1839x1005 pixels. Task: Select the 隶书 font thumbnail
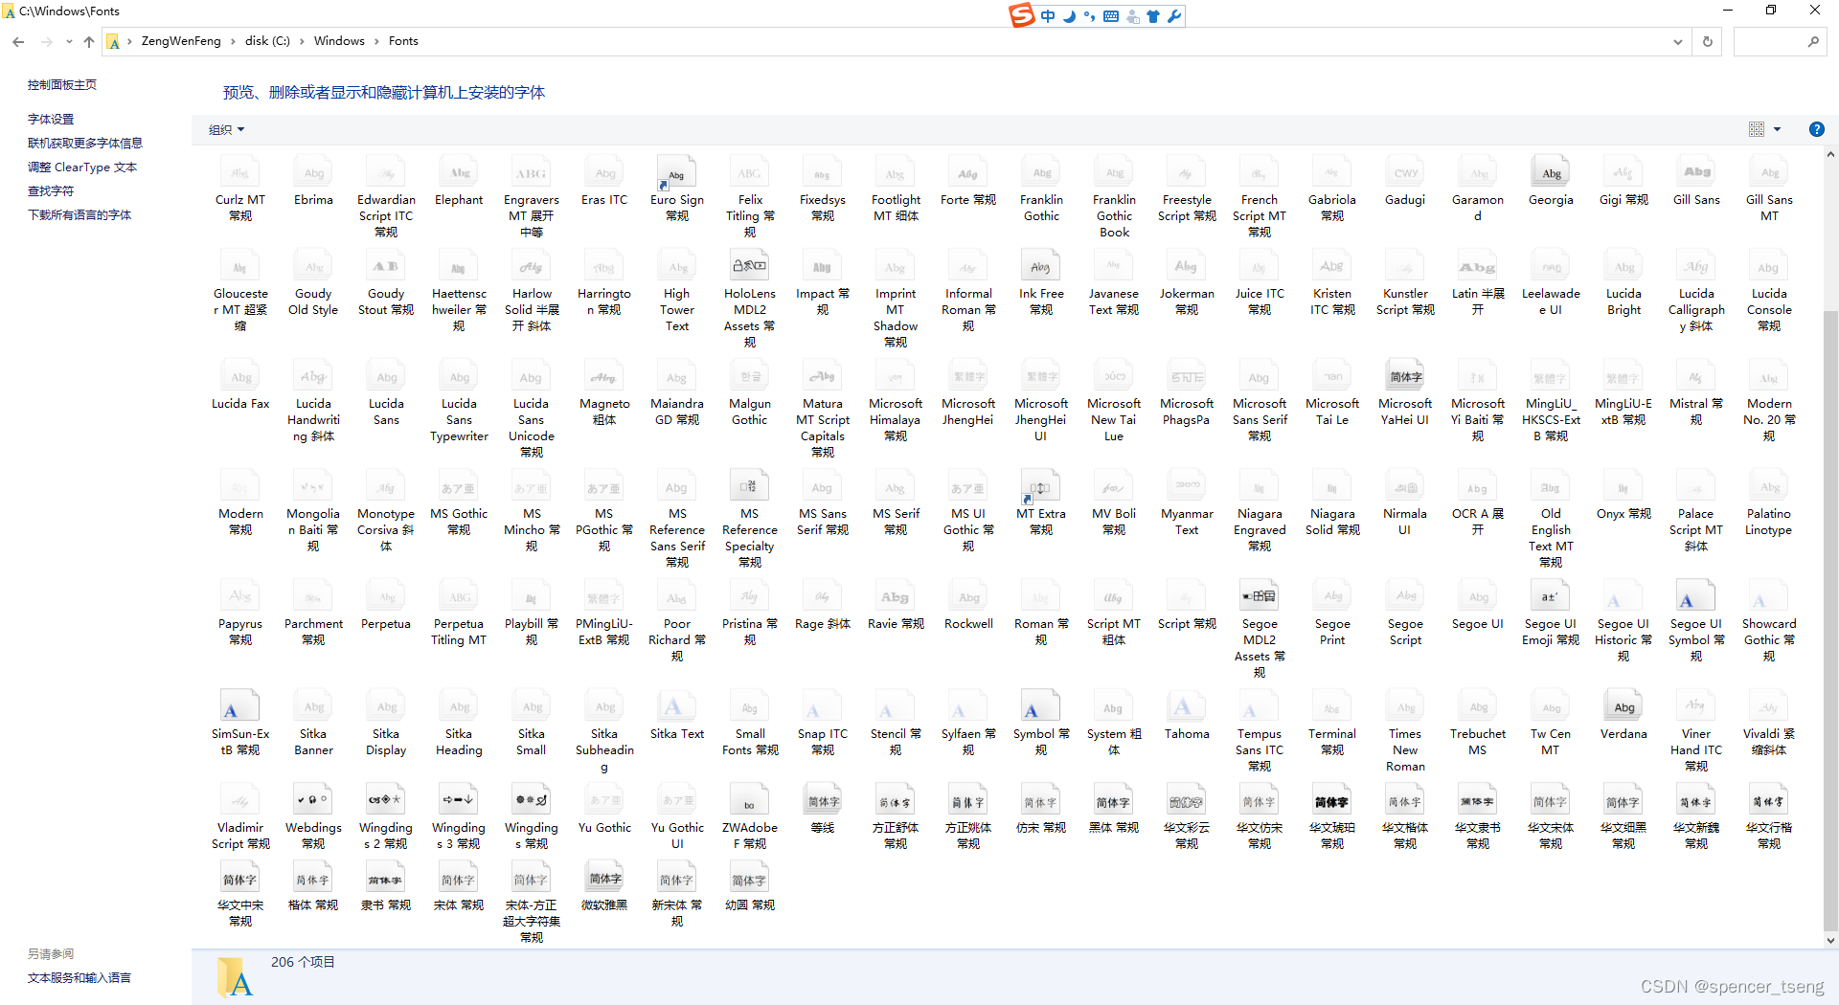pyautogui.click(x=386, y=878)
